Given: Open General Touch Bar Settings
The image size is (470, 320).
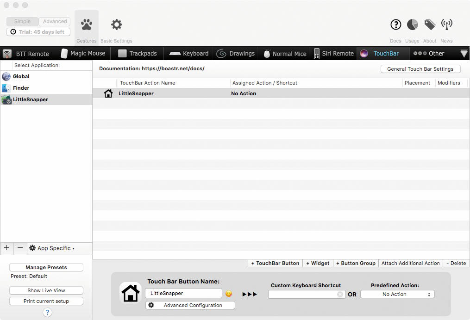Looking at the screenshot, I should click(420, 69).
